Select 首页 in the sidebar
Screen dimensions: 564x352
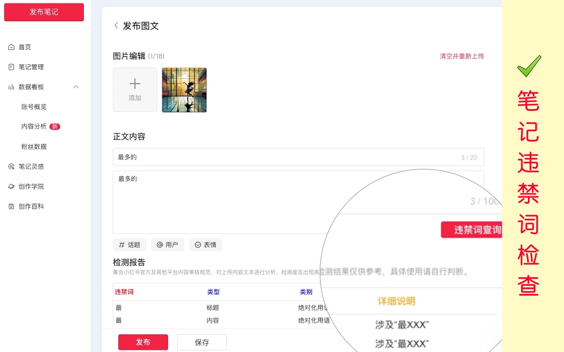(x=25, y=47)
